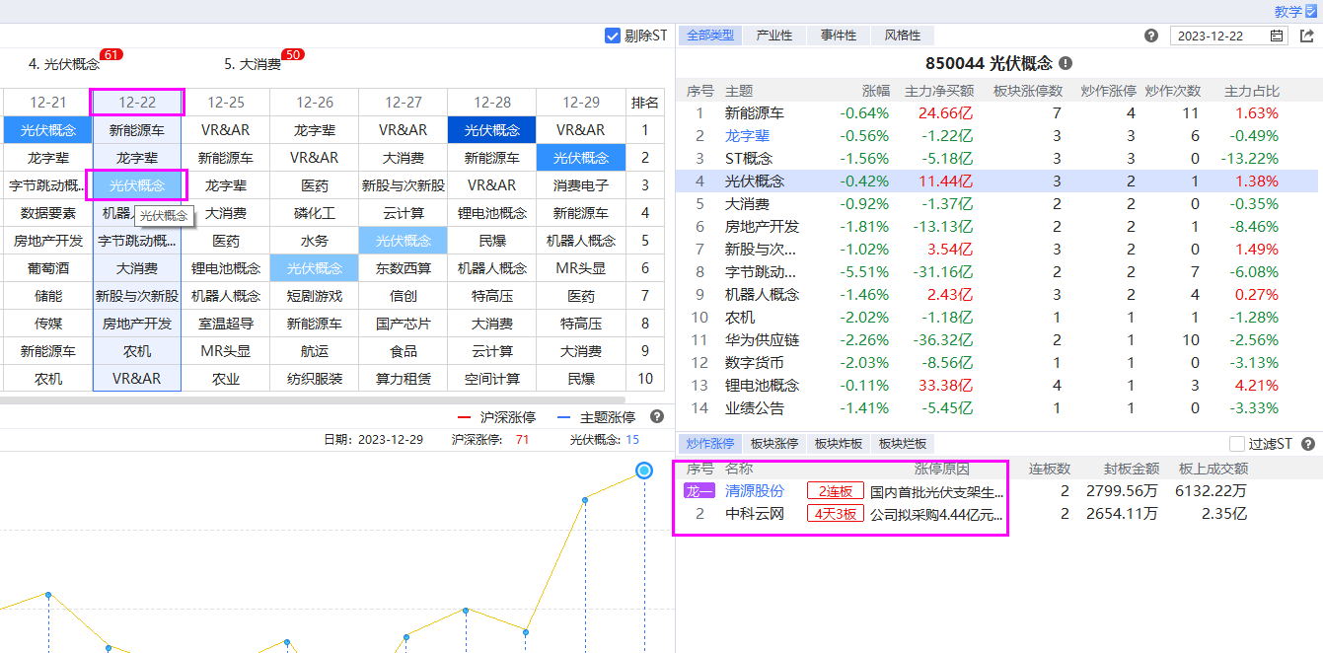Click the 传媒 cell in the grid
This screenshot has height=653, width=1323.
pyautogui.click(x=48, y=324)
